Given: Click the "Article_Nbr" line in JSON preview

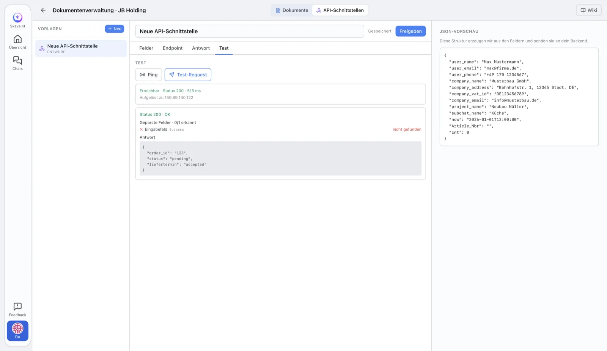Looking at the screenshot, I should (x=471, y=126).
